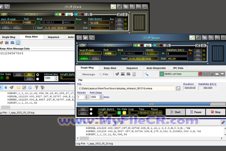226x151 pixels.
Task: Toggle the MCast button in IP Client
Action: tap(17, 27)
